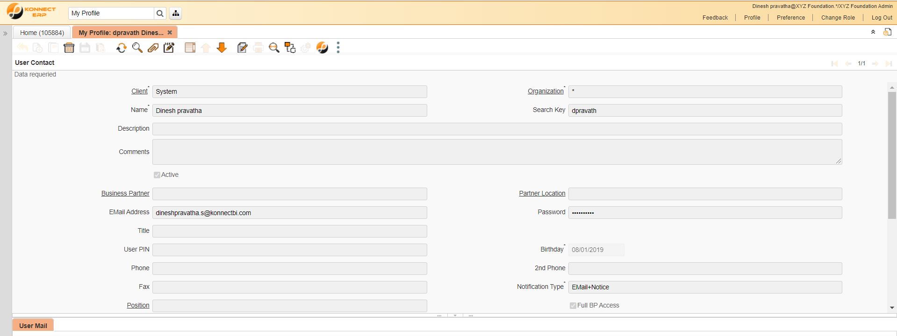Jump to the last record navigation arrow

(x=889, y=63)
